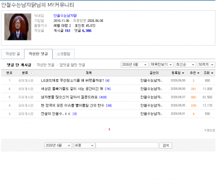The width and height of the screenshot is (219, 190).
Task: Open the top 2026년 6월 month dropdown
Action: [135, 65]
